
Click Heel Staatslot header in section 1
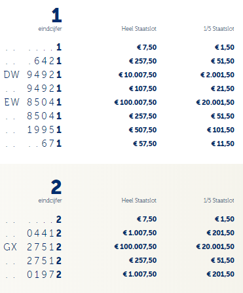(x=139, y=29)
